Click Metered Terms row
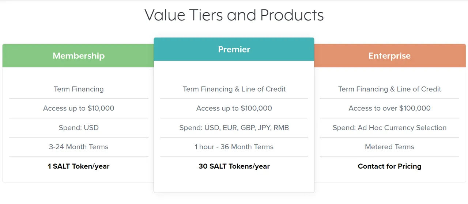 tap(389, 147)
